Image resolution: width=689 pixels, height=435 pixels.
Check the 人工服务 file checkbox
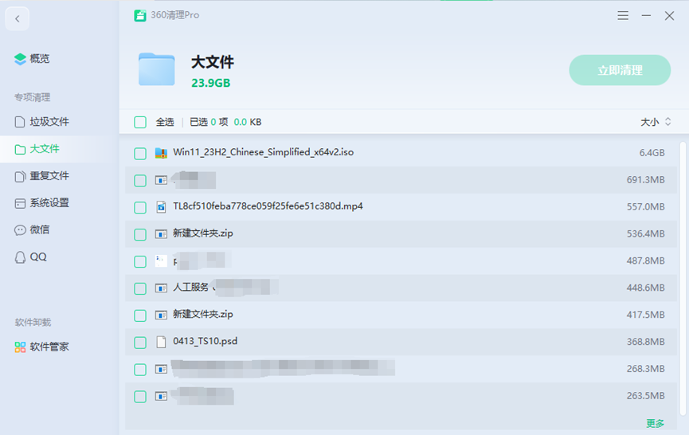[x=140, y=288]
